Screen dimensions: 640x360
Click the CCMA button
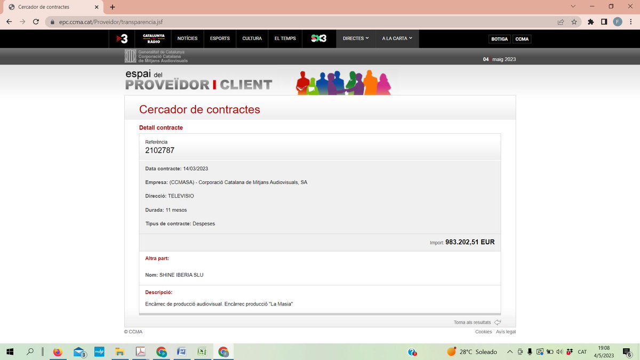(x=522, y=39)
